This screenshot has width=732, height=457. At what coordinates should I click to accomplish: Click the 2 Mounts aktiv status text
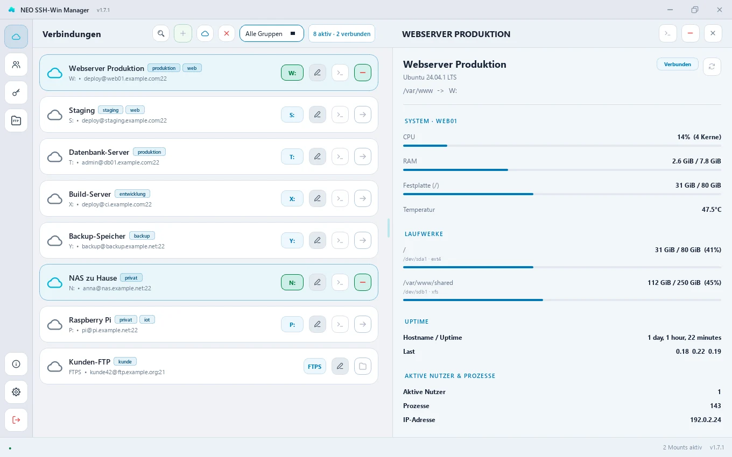click(x=682, y=447)
